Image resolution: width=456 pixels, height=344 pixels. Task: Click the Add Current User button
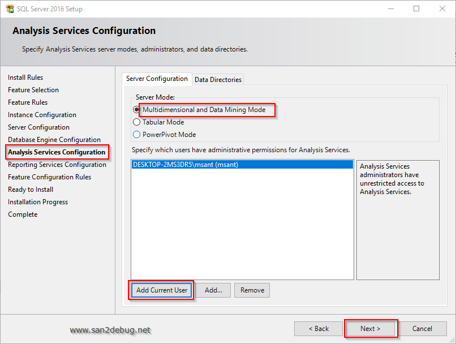[162, 290]
